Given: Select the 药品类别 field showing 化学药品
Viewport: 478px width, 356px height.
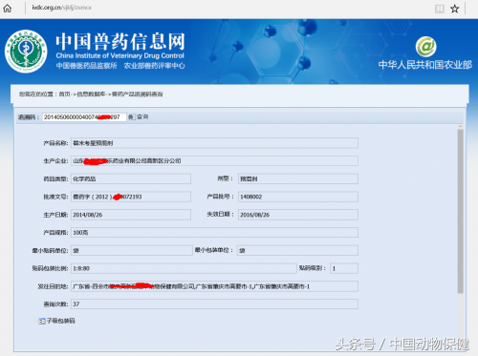Looking at the screenshot, I should [131, 178].
